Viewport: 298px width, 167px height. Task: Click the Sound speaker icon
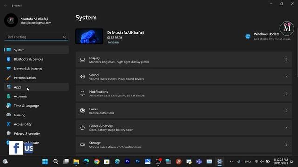pos(82,77)
